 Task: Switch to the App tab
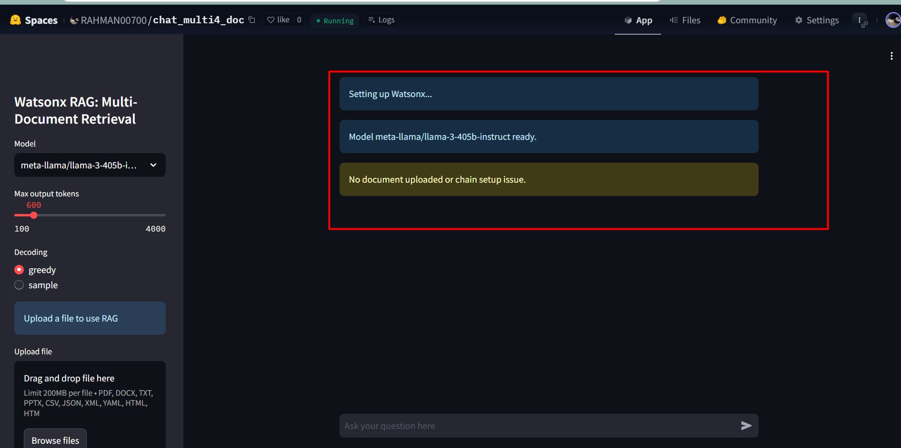638,20
